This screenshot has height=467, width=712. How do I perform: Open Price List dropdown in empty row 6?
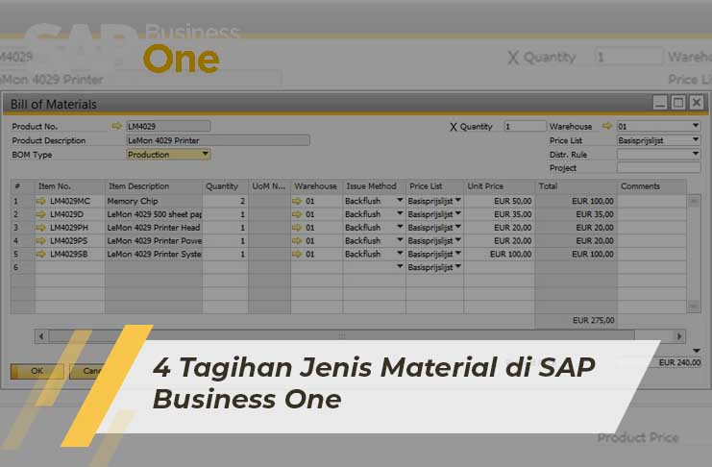pyautogui.click(x=458, y=267)
